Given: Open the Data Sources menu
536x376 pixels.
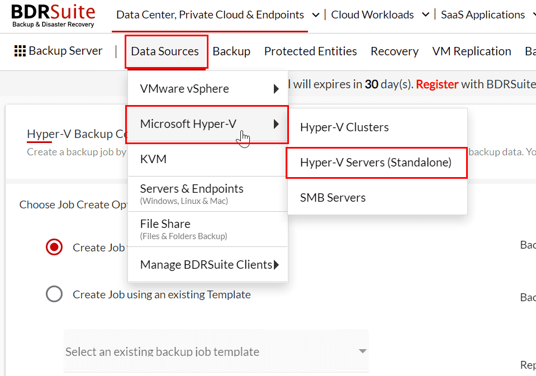Looking at the screenshot, I should click(165, 51).
